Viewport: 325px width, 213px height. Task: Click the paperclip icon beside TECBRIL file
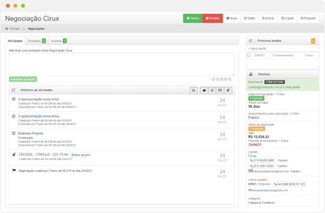coord(14,154)
